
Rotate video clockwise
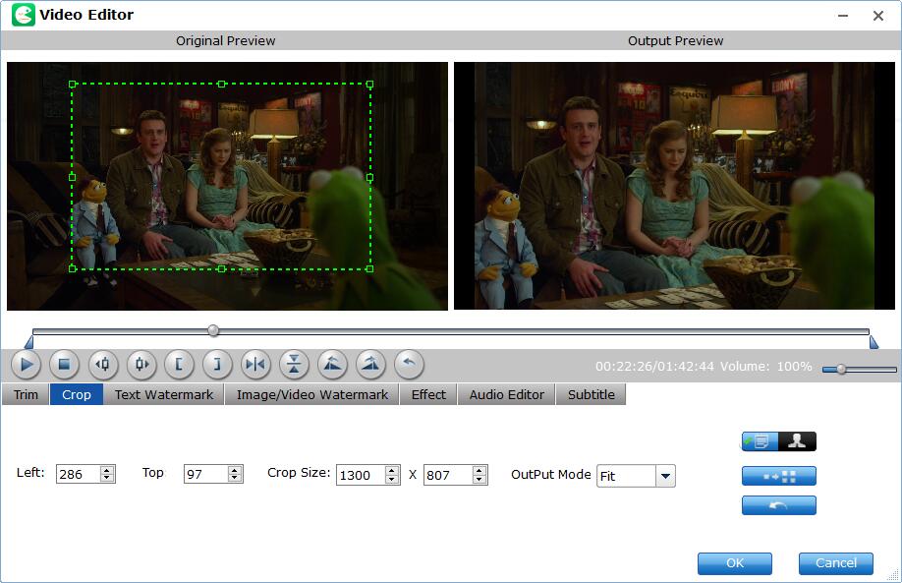[x=370, y=365]
